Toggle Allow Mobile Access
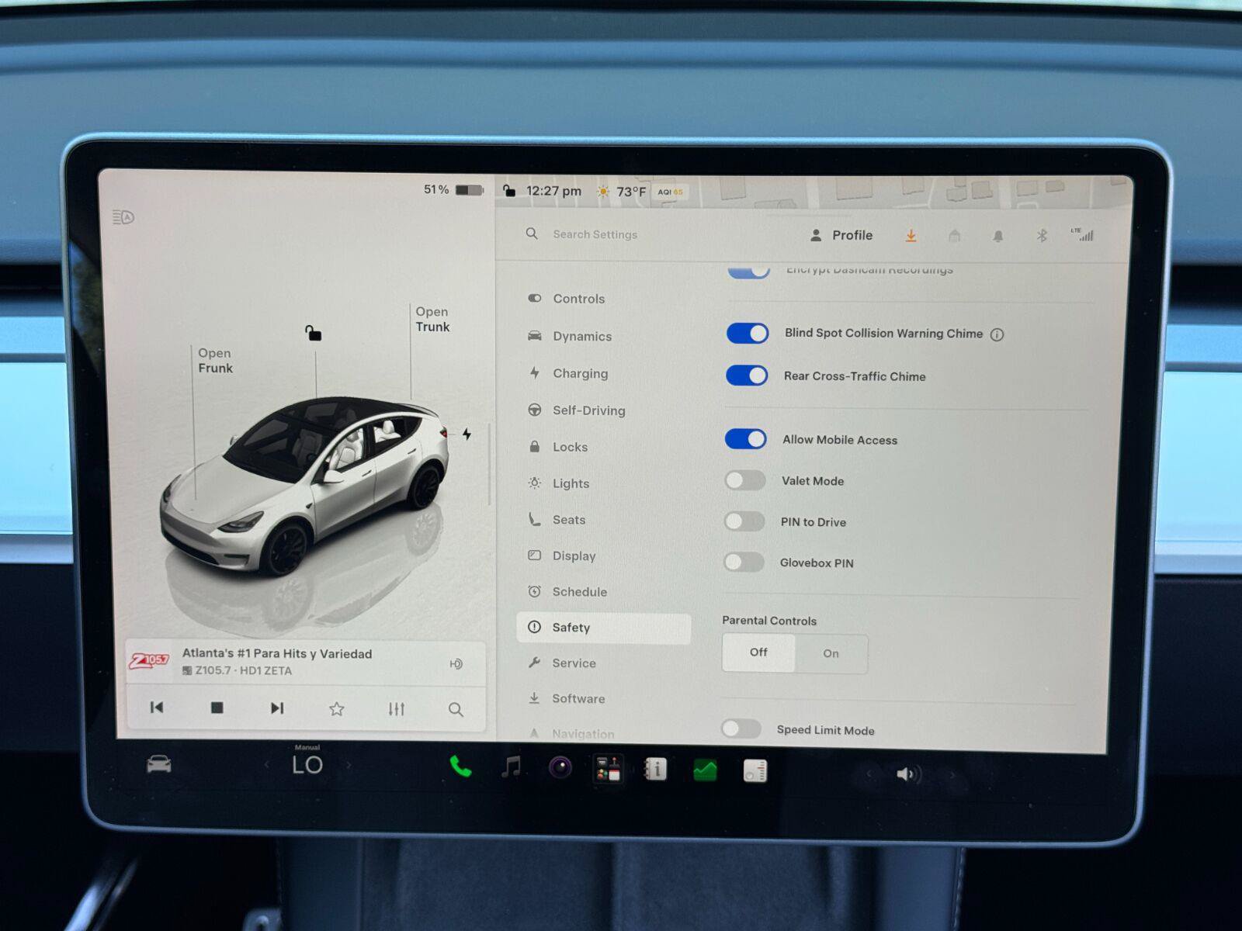This screenshot has width=1242, height=931. coord(746,439)
